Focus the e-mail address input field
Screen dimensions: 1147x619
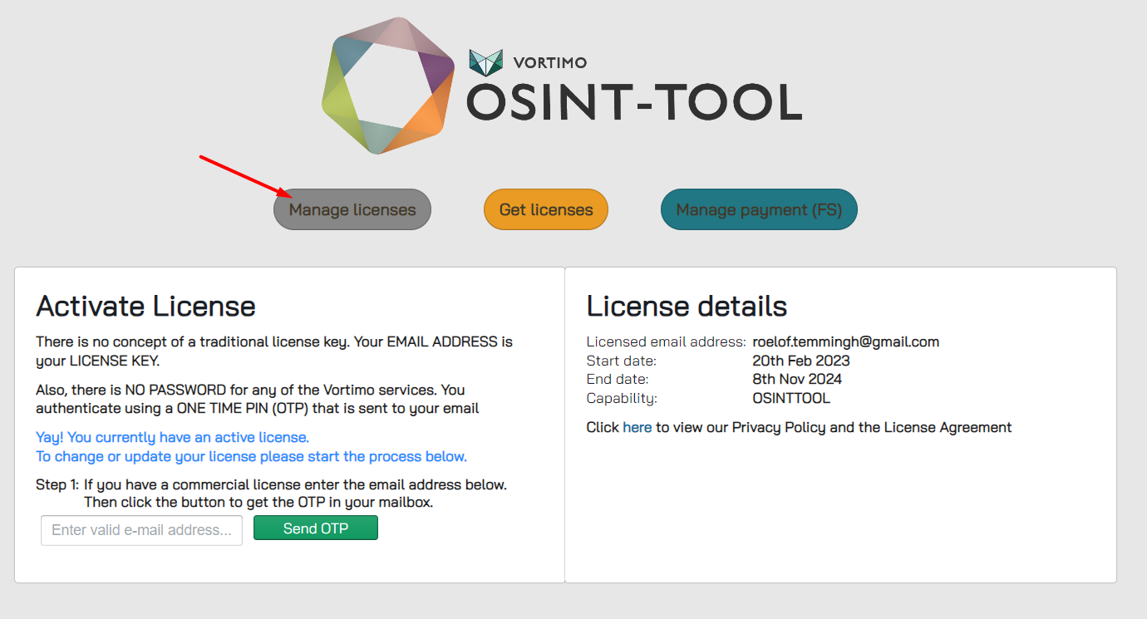[141, 530]
